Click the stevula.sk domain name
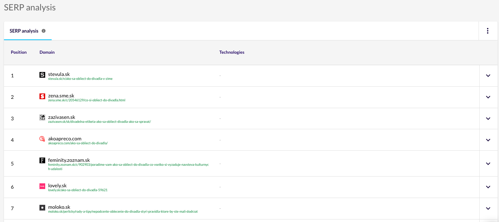499x222 pixels. (59, 74)
